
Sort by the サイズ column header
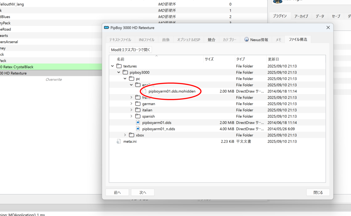pyautogui.click(x=209, y=59)
